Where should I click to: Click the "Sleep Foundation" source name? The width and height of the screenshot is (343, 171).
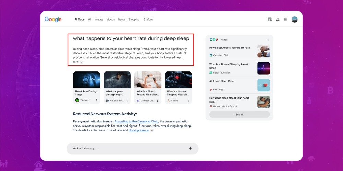tap(222, 73)
